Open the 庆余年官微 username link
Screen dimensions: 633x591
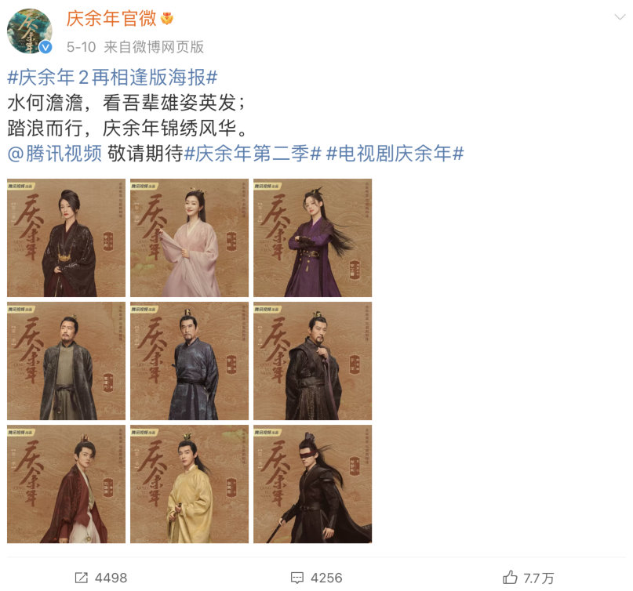tap(111, 19)
